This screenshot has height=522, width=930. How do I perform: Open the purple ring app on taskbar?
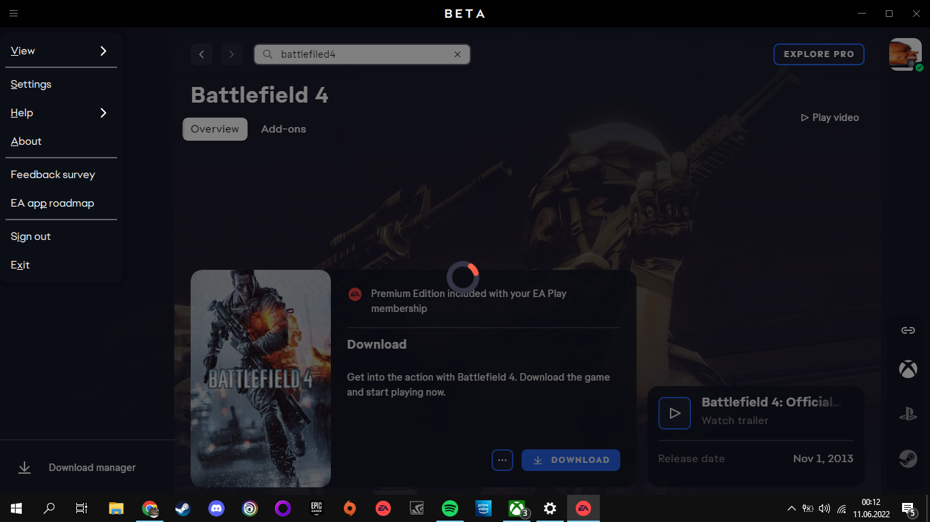point(283,508)
